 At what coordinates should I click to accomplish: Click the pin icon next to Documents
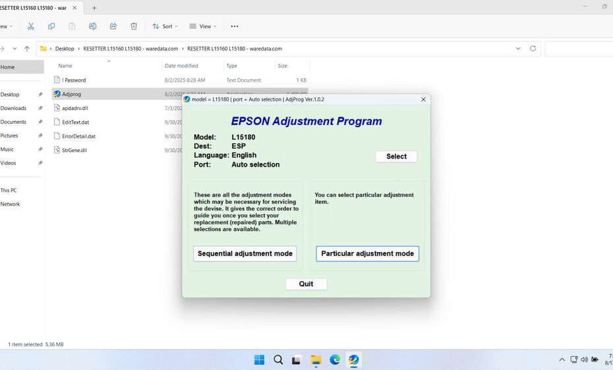(40, 122)
